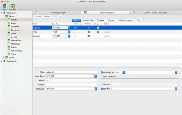Click the Default value input box
The height and width of the screenshot is (115, 182).
coord(71,80)
